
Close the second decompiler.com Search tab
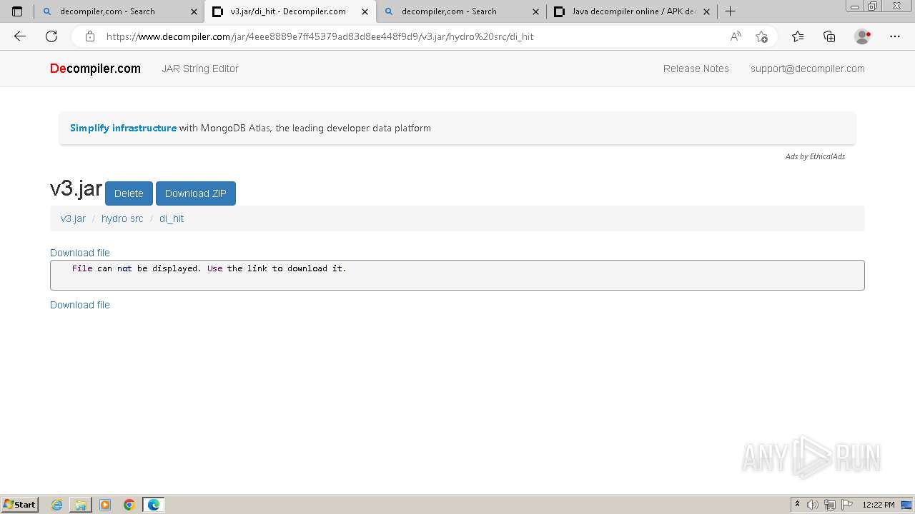click(x=535, y=11)
